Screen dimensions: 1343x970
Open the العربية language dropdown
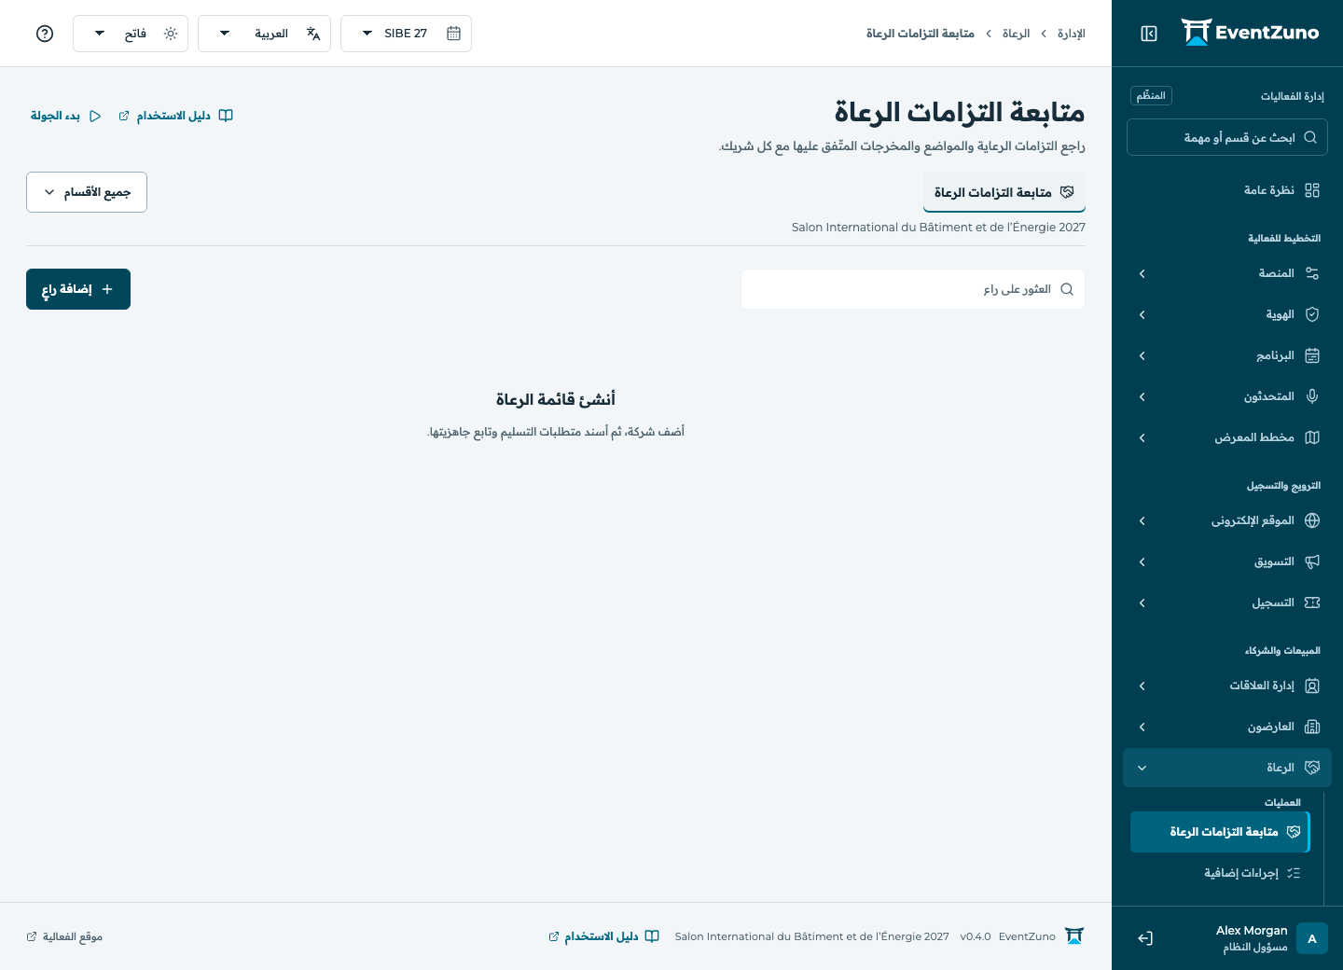pyautogui.click(x=265, y=34)
